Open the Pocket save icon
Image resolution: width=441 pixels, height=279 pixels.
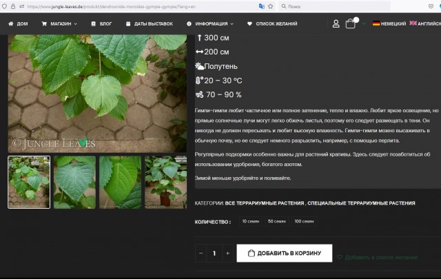(431, 6)
